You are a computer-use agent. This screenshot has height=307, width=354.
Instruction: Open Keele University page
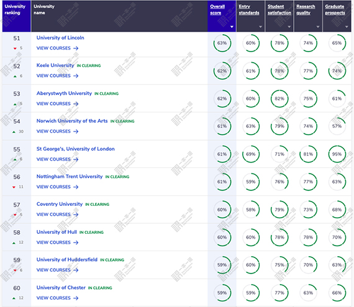(55, 65)
